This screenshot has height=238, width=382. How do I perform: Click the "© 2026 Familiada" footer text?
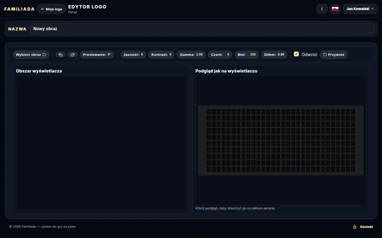click(42, 227)
